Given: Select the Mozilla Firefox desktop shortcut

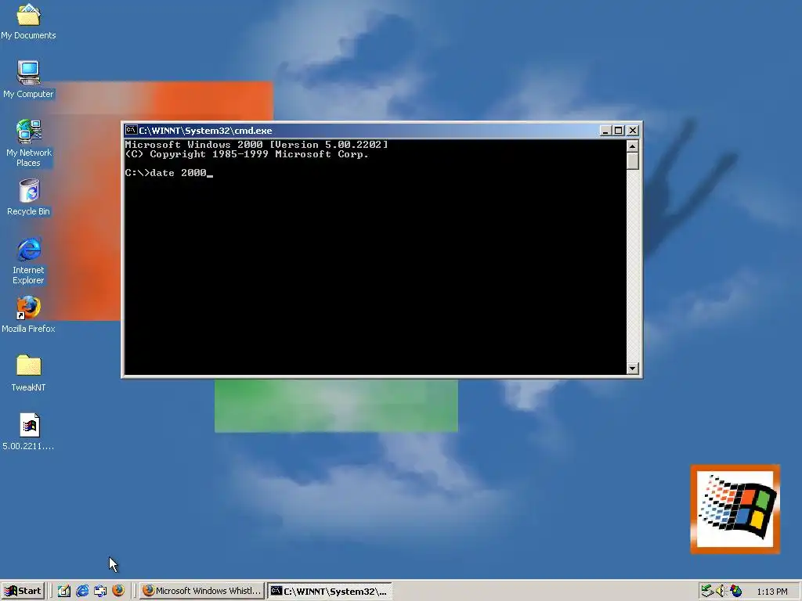Looking at the screenshot, I should pyautogui.click(x=28, y=315).
